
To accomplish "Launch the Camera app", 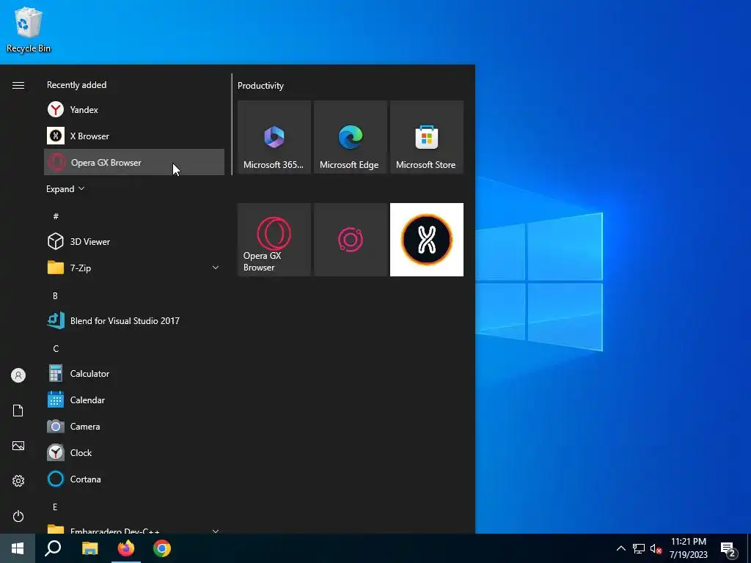I will 134,426.
